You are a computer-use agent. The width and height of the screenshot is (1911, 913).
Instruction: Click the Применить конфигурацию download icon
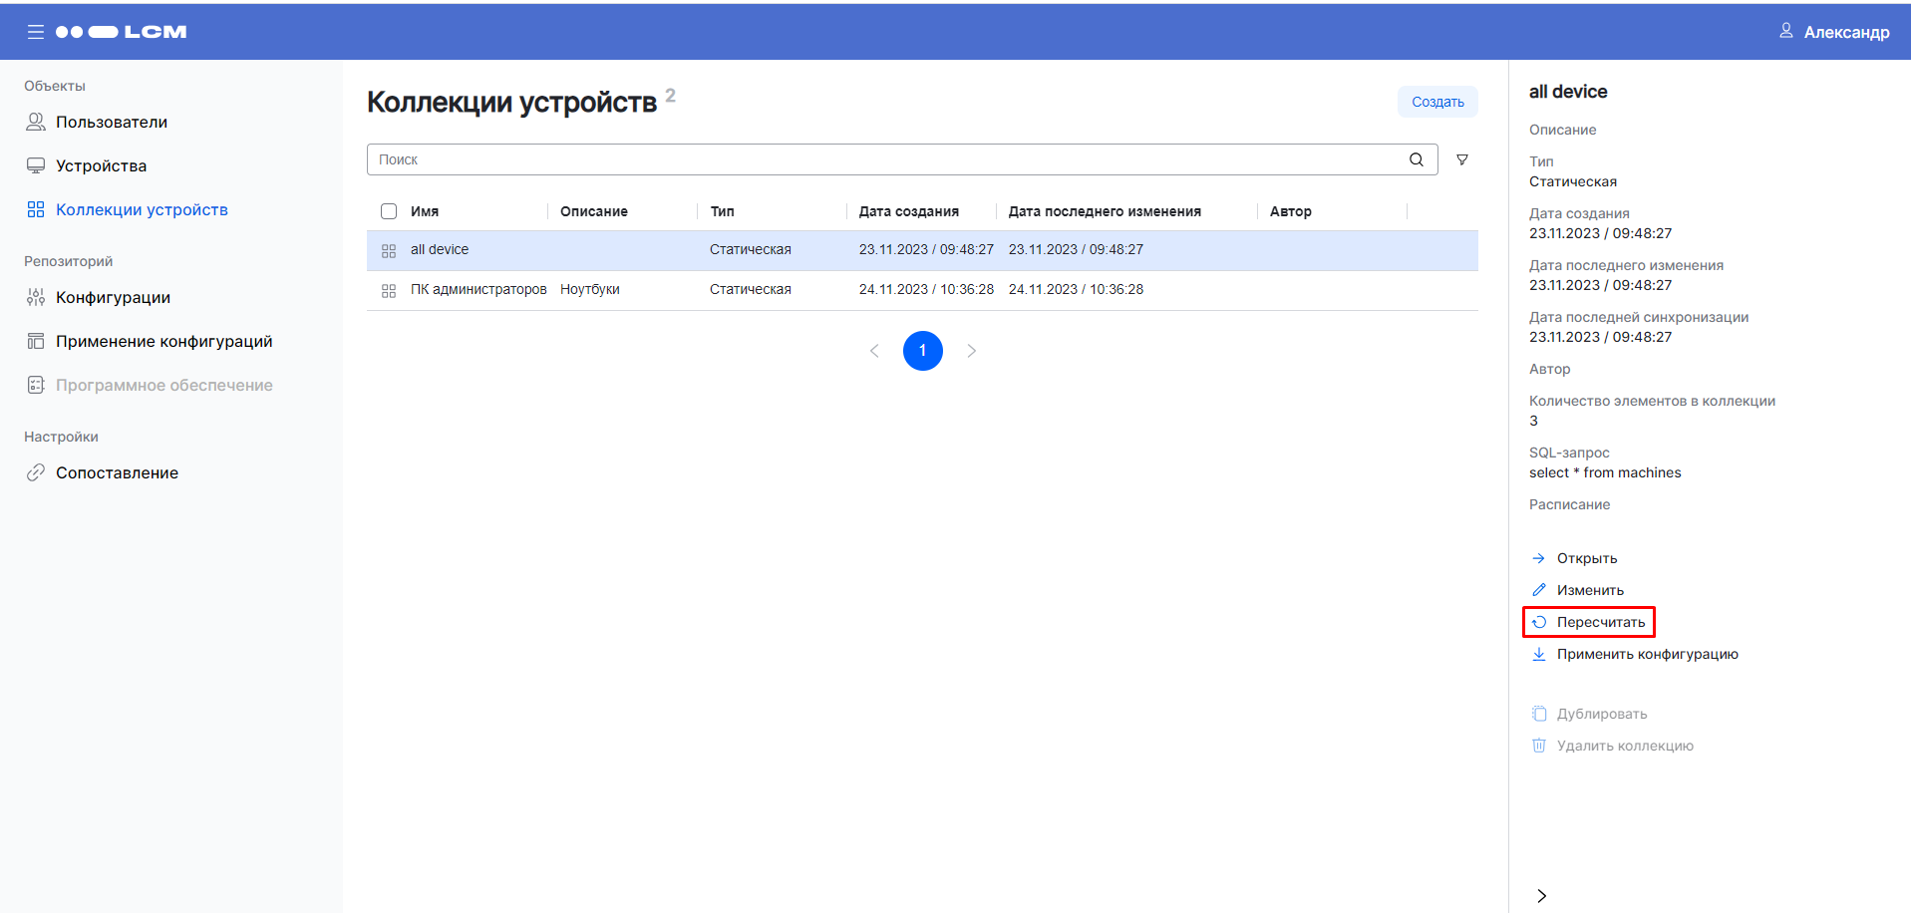1539,654
